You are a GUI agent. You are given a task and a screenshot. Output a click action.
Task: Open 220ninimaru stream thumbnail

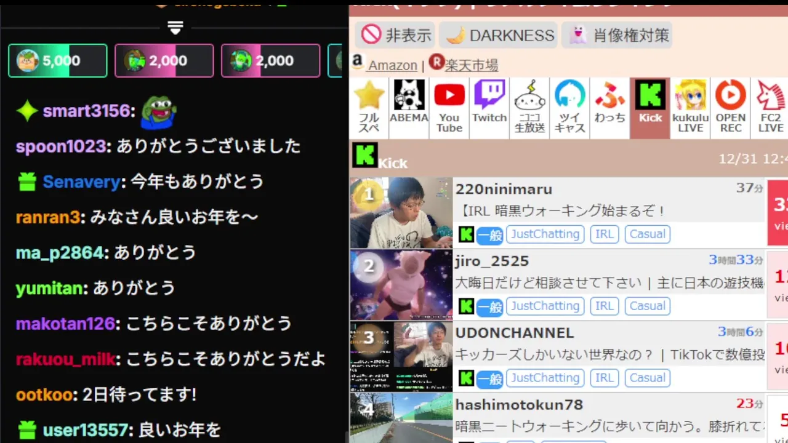pos(401,213)
